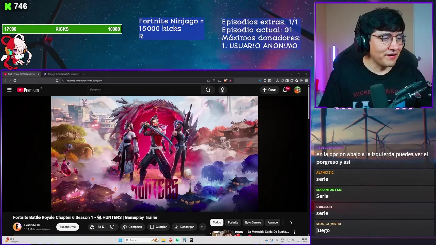436x245 pixels.
Task: Like the Fortnite trailer video
Action: (x=97, y=227)
